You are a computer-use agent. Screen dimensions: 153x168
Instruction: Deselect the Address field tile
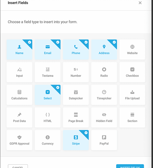[x=104, y=49]
